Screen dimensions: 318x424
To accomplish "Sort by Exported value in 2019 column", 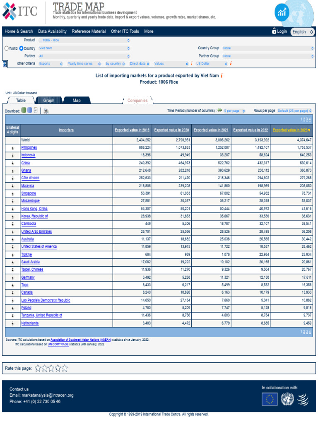I will pyautogui.click(x=132, y=130).
